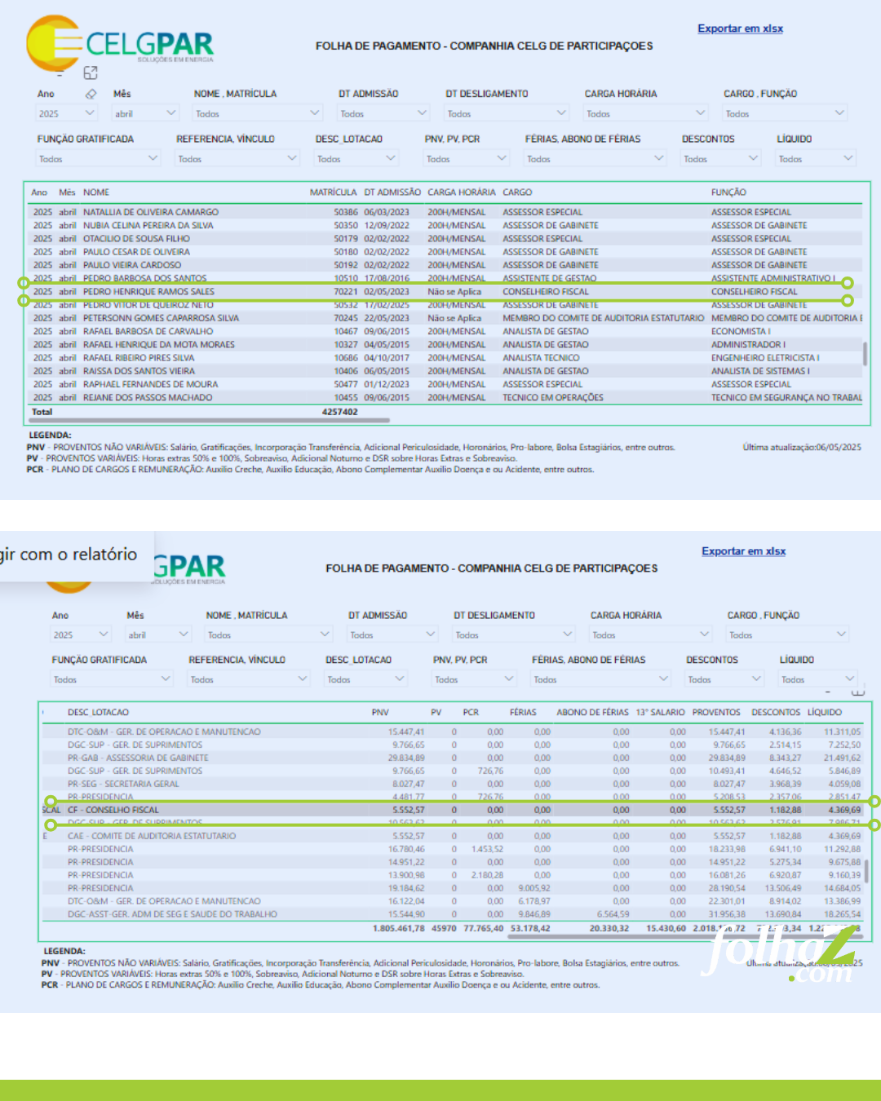Select the PEDRO HENRIQUE RAMOS SALES row
This screenshot has height=1101, width=881.
pos(148,291)
